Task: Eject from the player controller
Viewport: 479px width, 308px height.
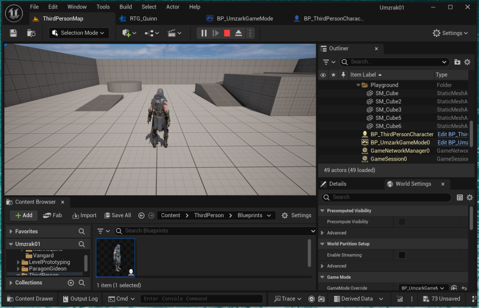Action: (x=239, y=33)
